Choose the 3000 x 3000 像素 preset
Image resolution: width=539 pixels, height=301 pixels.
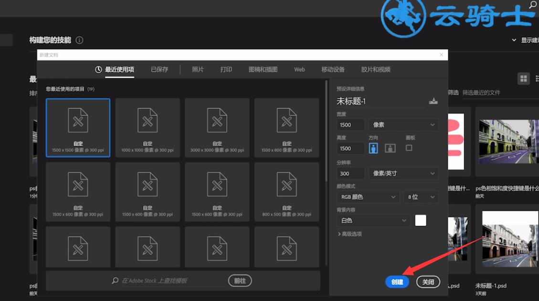click(x=217, y=128)
